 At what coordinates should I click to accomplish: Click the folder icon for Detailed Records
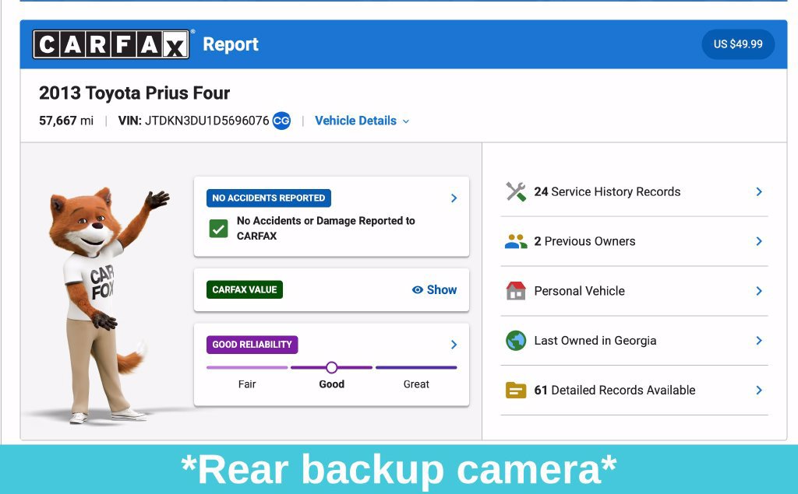pyautogui.click(x=516, y=391)
